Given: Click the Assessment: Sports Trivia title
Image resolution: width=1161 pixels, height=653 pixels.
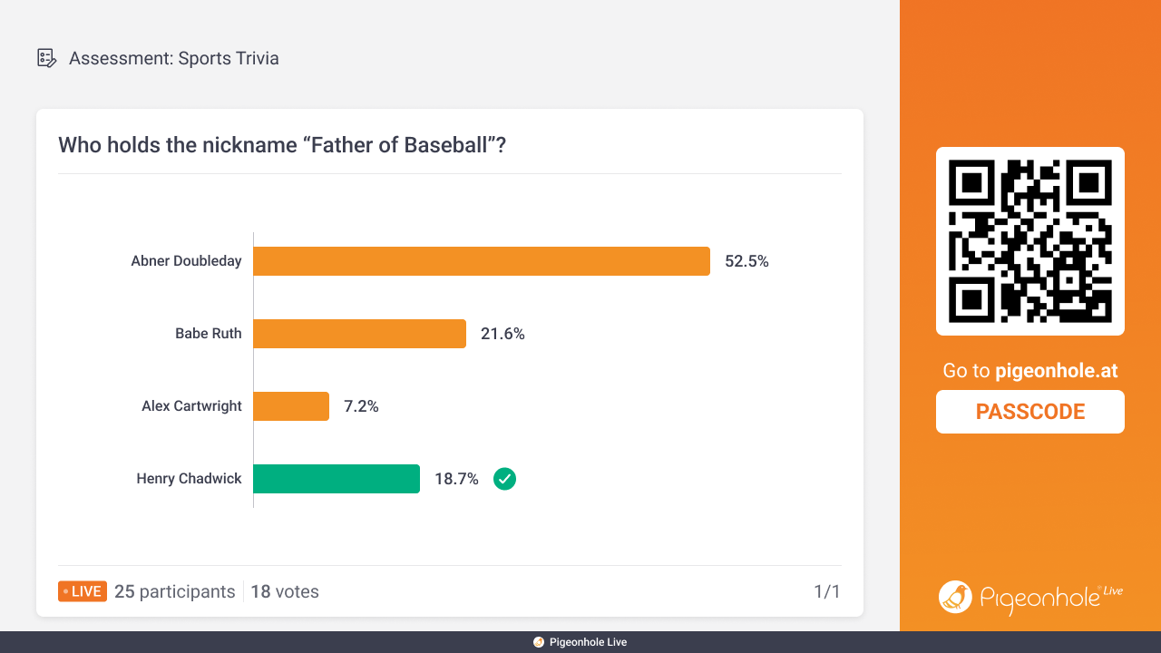Looking at the screenshot, I should pos(174,58).
